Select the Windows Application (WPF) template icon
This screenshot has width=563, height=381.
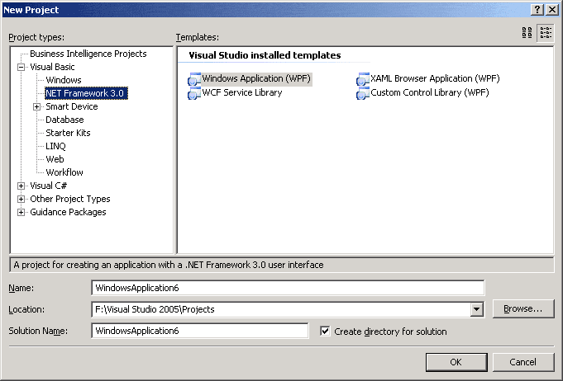[195, 79]
